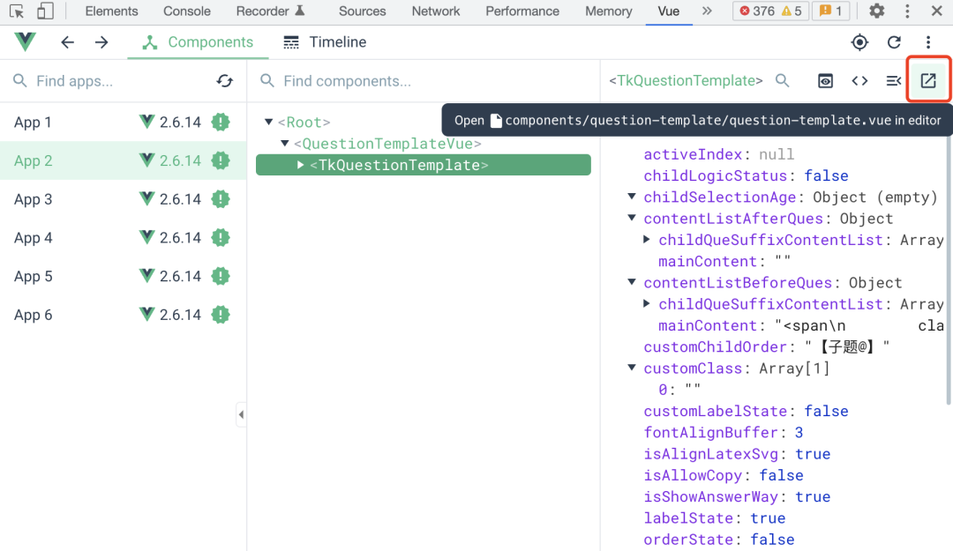Click the Find components search field
This screenshot has width=953, height=551.
(x=424, y=81)
